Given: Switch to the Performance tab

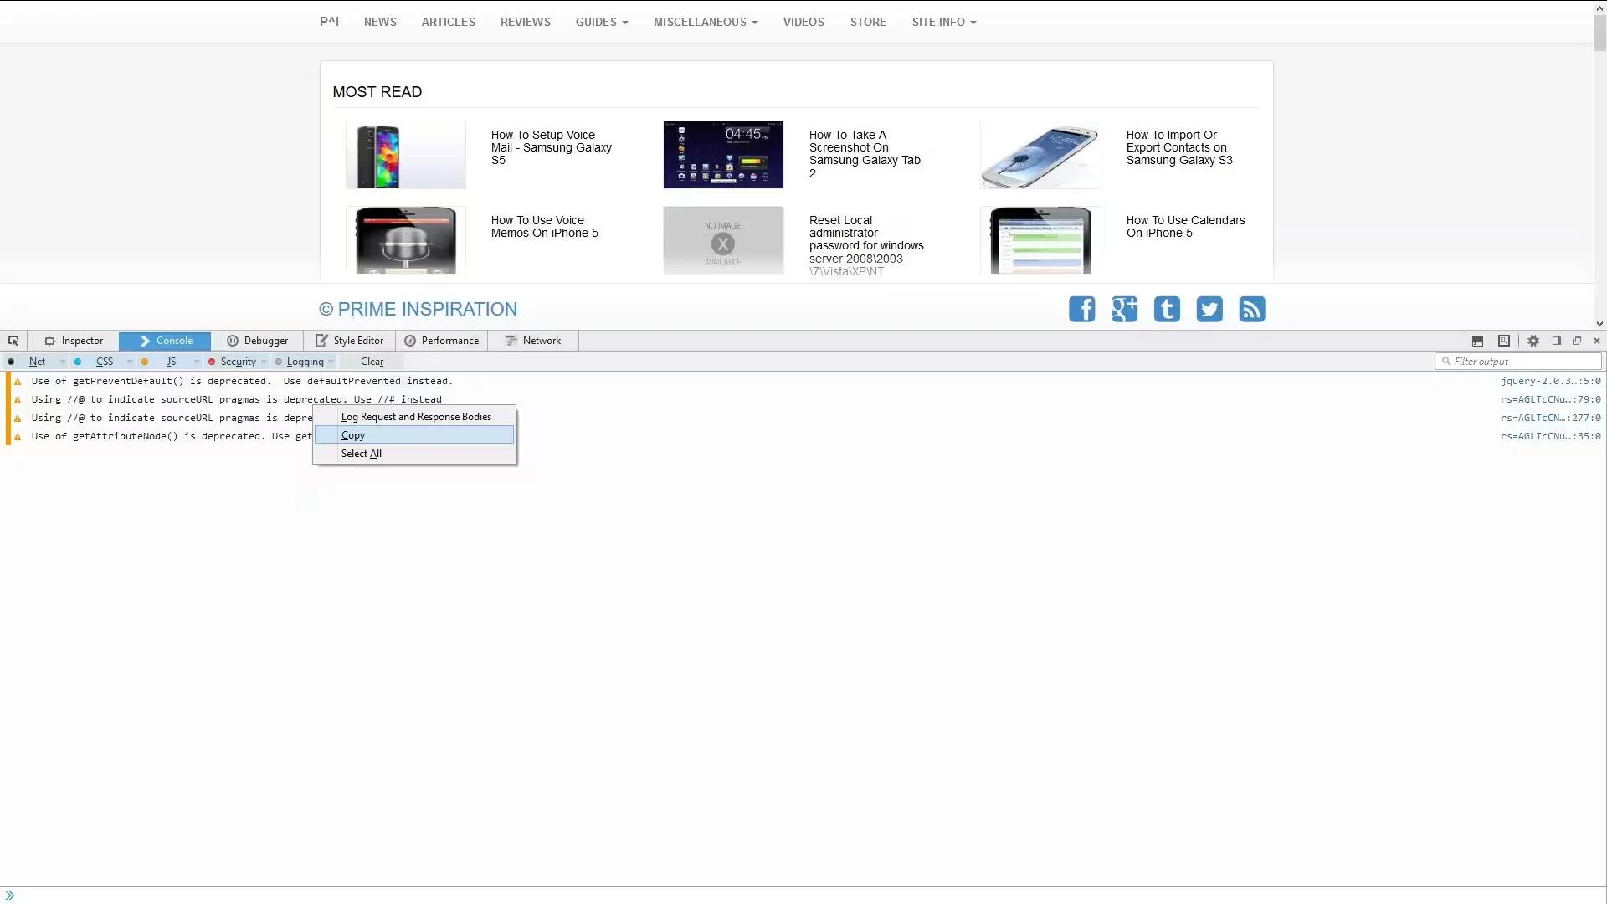Looking at the screenshot, I should (442, 341).
